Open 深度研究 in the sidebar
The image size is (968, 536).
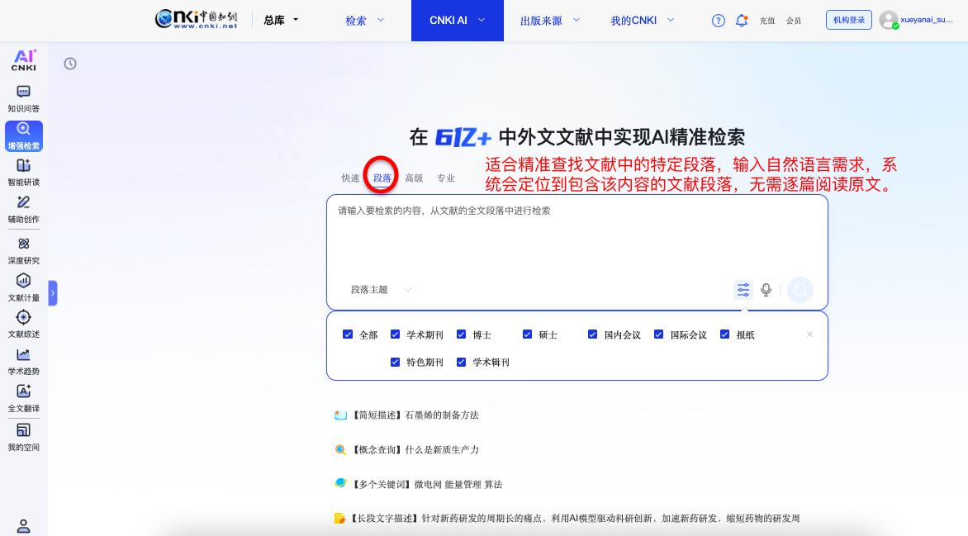point(23,249)
